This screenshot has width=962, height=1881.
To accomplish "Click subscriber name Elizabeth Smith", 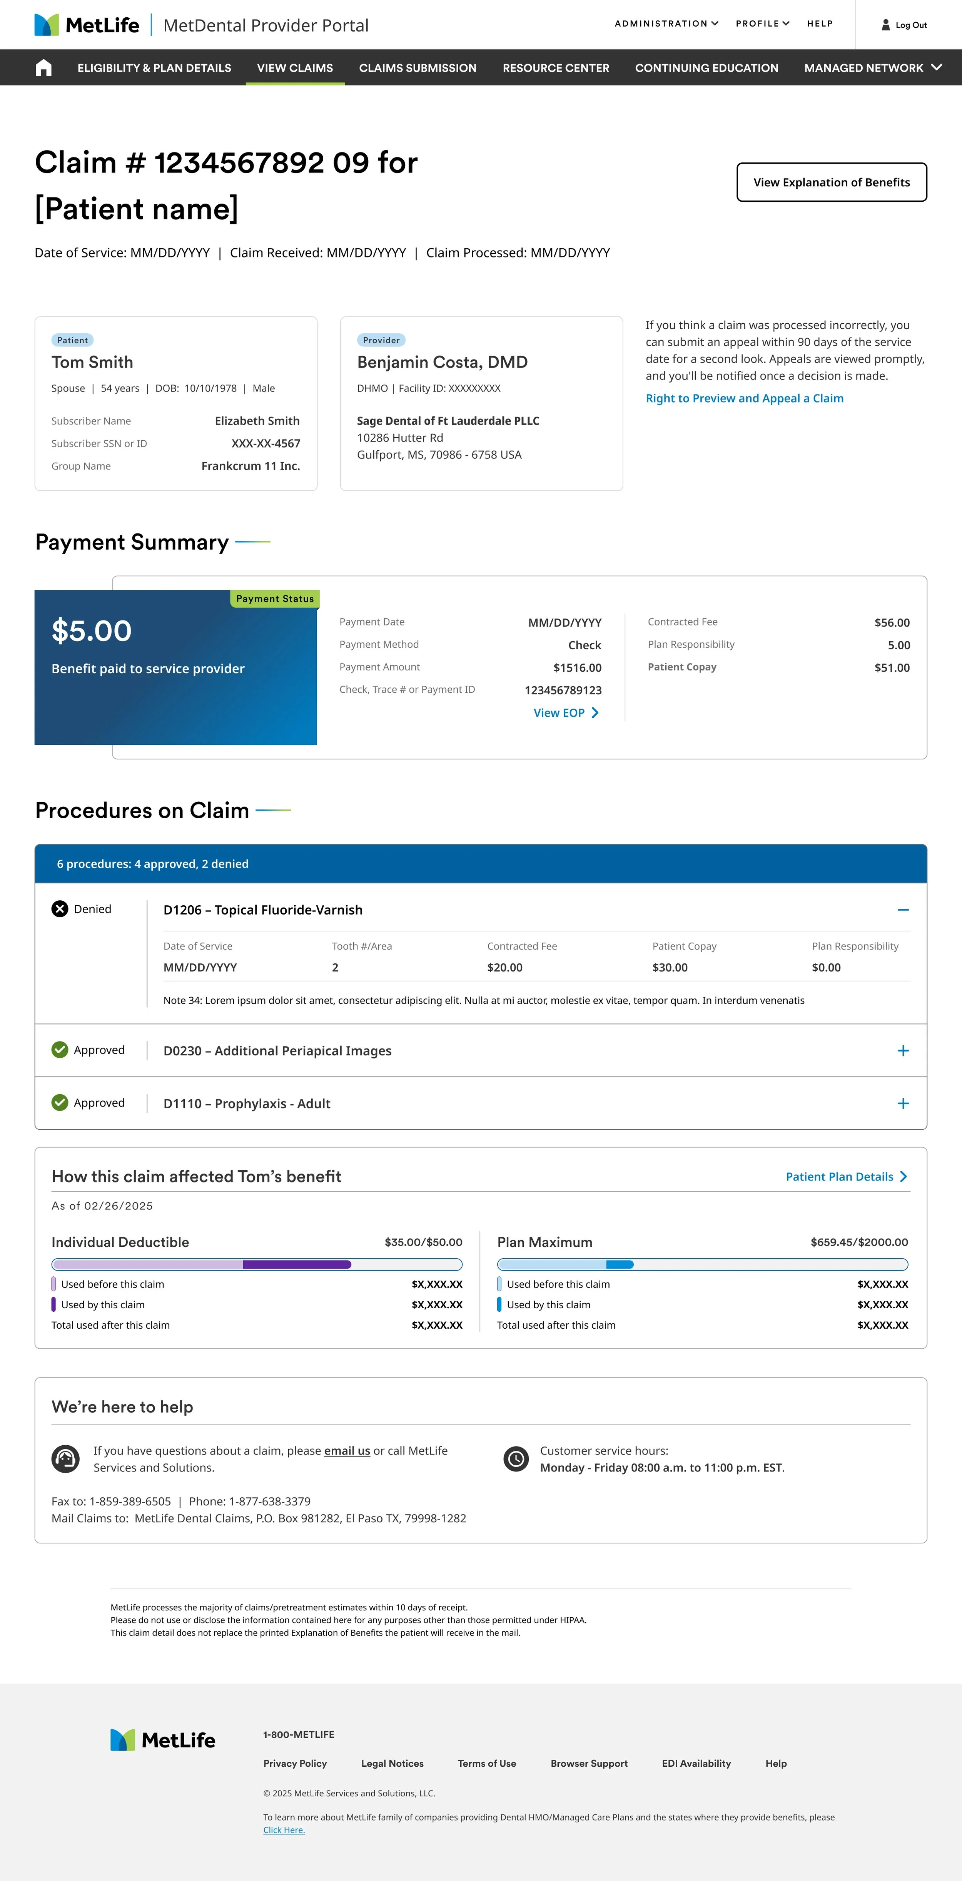I will 257,421.
